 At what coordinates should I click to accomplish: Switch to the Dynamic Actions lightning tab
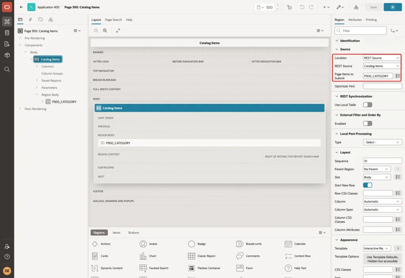tap(30, 20)
